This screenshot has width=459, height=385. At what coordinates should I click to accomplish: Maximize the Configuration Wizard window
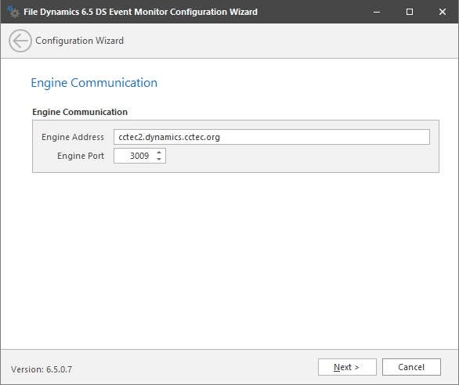pyautogui.click(x=410, y=12)
